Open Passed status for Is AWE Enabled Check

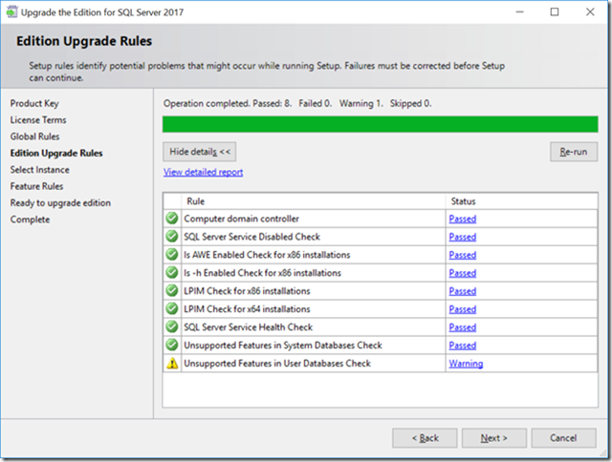(463, 255)
